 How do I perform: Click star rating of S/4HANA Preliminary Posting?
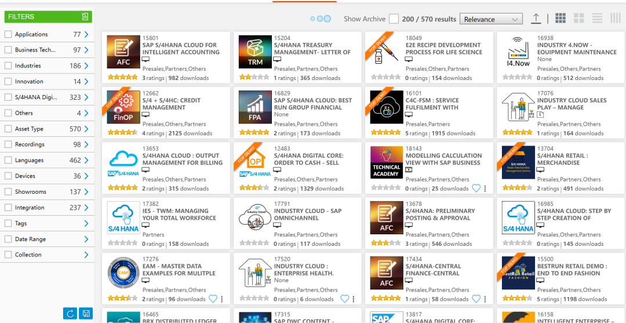pos(385,244)
